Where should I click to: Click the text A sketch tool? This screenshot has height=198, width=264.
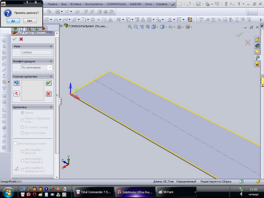pyautogui.click(x=110, y=20)
